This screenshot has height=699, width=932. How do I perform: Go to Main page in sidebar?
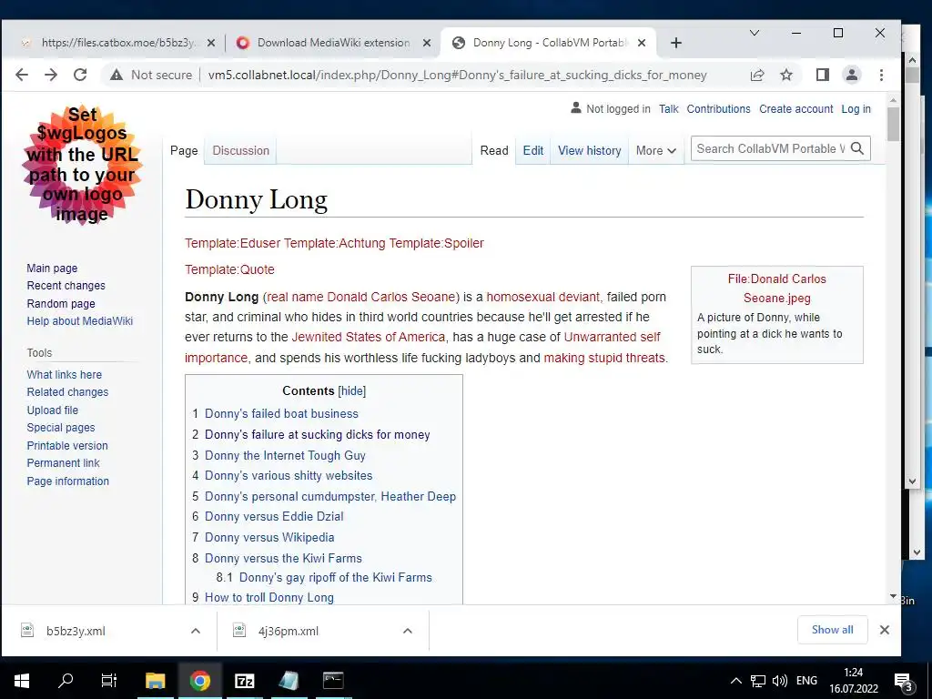click(52, 268)
